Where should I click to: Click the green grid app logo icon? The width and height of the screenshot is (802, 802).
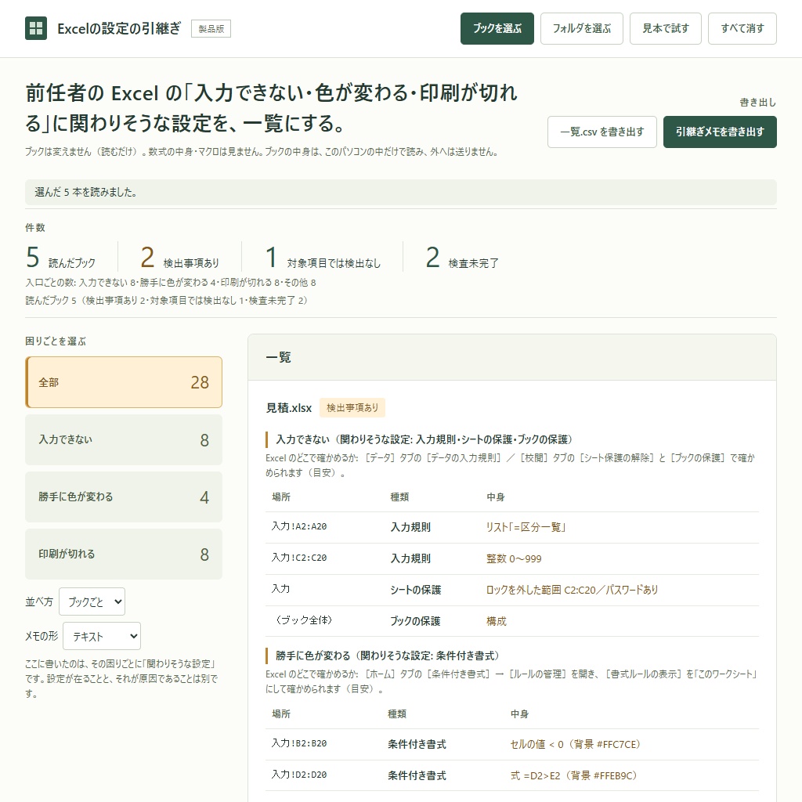(x=36, y=28)
